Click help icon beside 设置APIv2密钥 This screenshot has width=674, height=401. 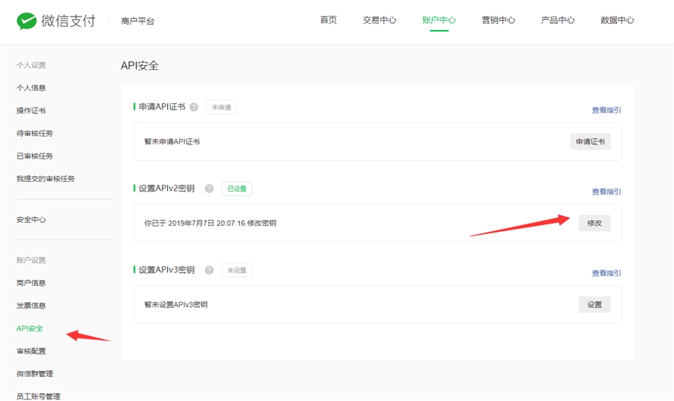pyautogui.click(x=209, y=189)
